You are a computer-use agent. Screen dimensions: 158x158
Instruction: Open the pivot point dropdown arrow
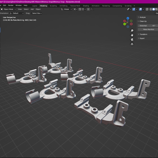(77, 9)
